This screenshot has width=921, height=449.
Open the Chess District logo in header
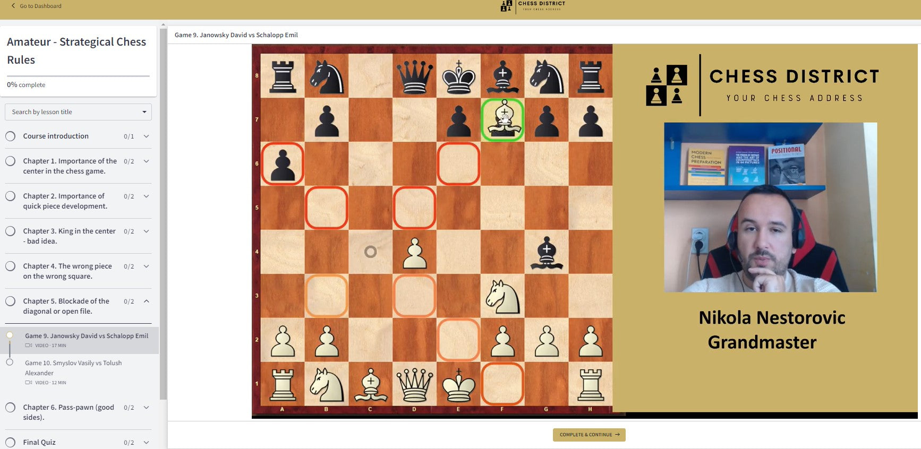coord(533,6)
